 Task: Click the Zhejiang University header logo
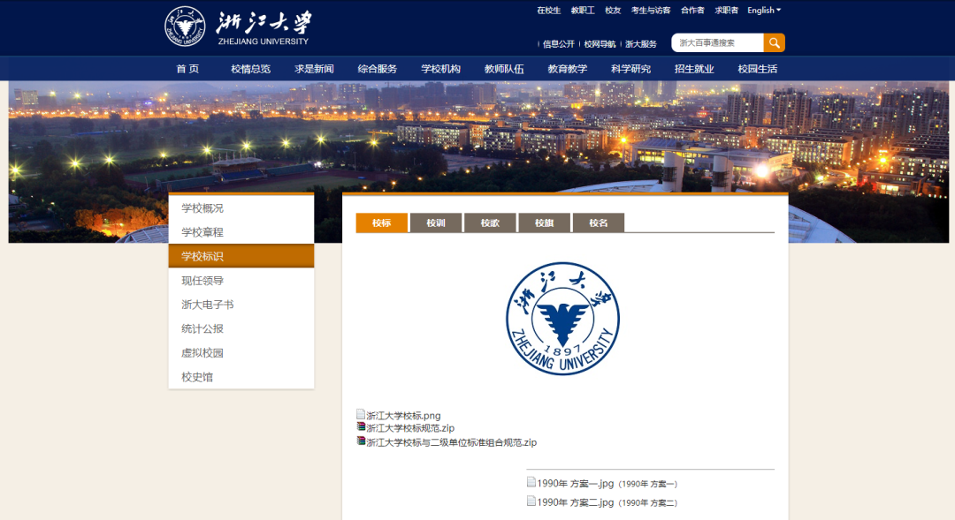(x=238, y=26)
